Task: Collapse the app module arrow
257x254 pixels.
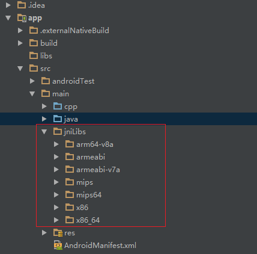Action: coord(8,18)
